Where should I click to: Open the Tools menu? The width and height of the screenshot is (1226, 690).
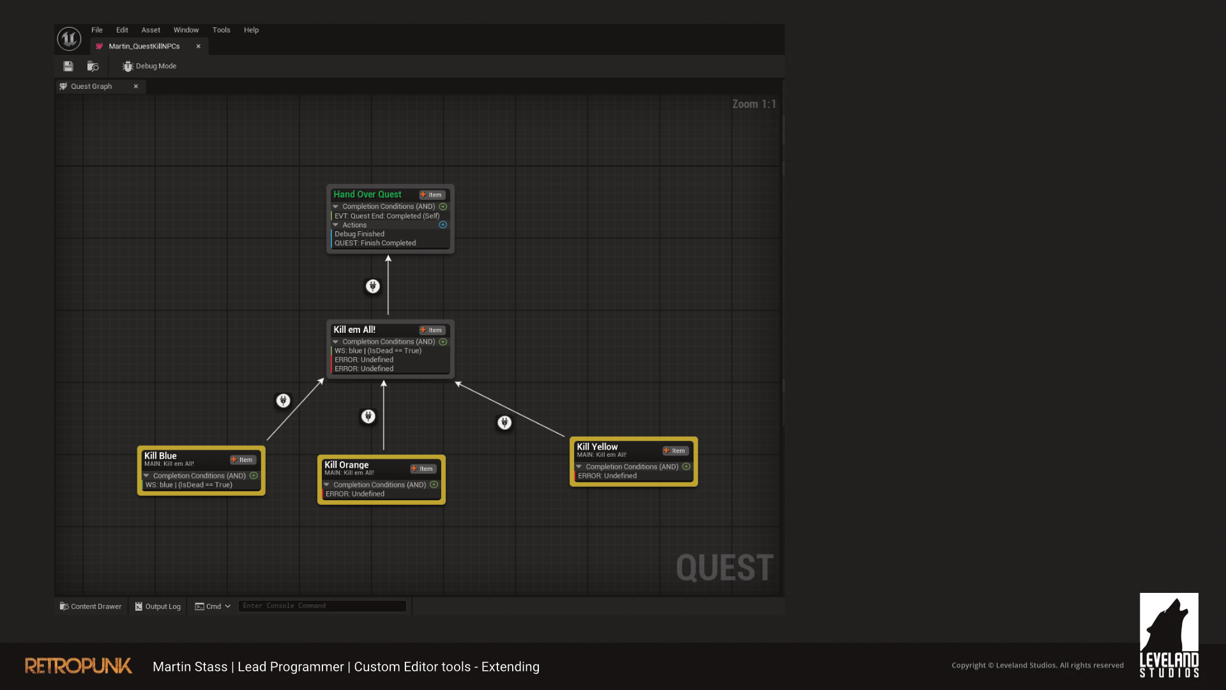point(221,30)
